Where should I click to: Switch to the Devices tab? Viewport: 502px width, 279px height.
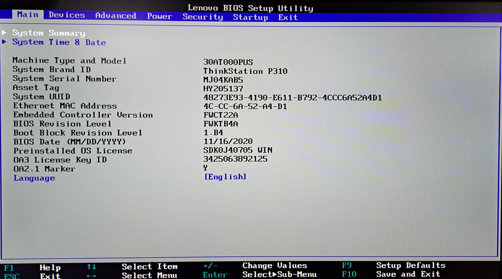[x=67, y=15]
